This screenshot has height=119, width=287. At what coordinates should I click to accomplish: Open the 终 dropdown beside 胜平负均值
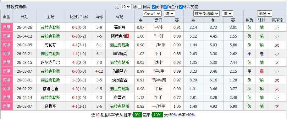(x=228, y=13)
